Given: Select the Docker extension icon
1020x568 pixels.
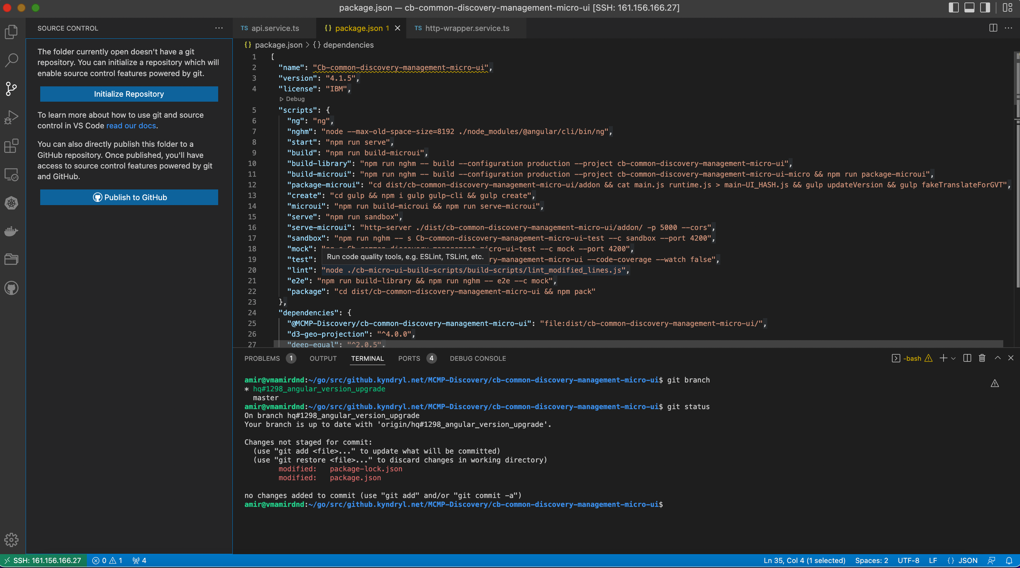Looking at the screenshot, I should [11, 231].
